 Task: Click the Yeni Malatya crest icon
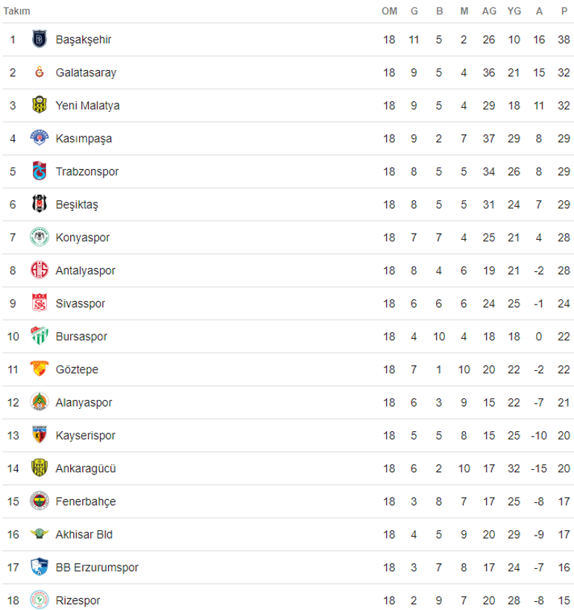click(x=40, y=105)
